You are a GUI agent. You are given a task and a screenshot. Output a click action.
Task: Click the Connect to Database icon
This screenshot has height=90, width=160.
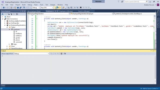pos(9,14)
